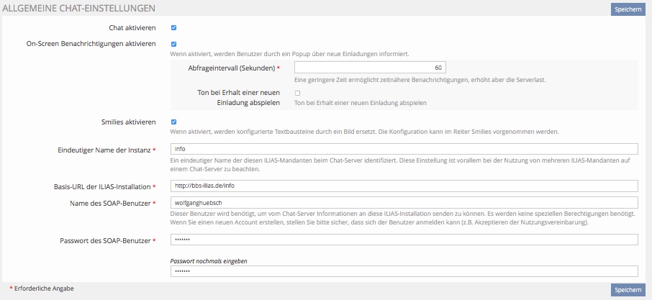Click the top Speichern button
Image resolution: width=652 pixels, height=300 pixels.
(x=627, y=9)
